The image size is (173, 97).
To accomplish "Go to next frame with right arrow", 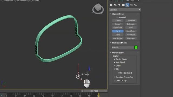I will click(106, 91).
